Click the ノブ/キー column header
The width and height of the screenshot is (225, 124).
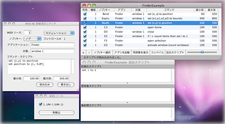point(106,10)
